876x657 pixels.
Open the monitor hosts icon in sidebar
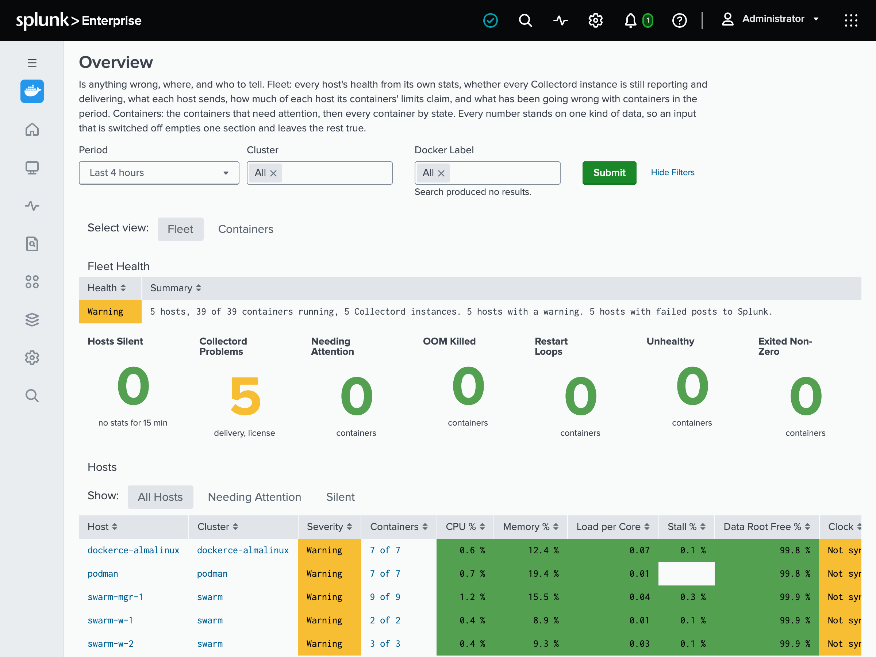click(x=32, y=168)
